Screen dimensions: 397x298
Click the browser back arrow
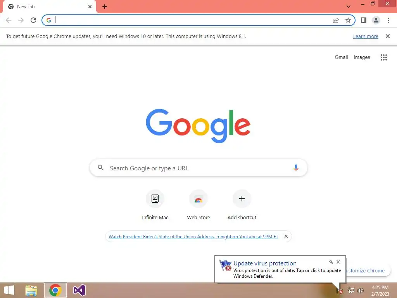pyautogui.click(x=9, y=20)
